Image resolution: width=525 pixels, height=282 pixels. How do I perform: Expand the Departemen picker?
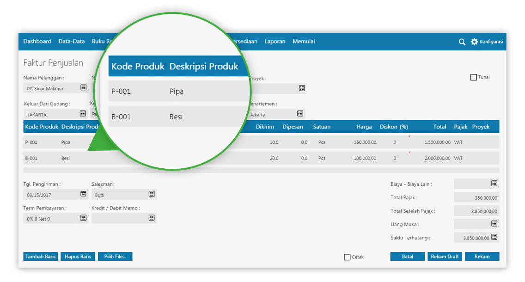300,114
